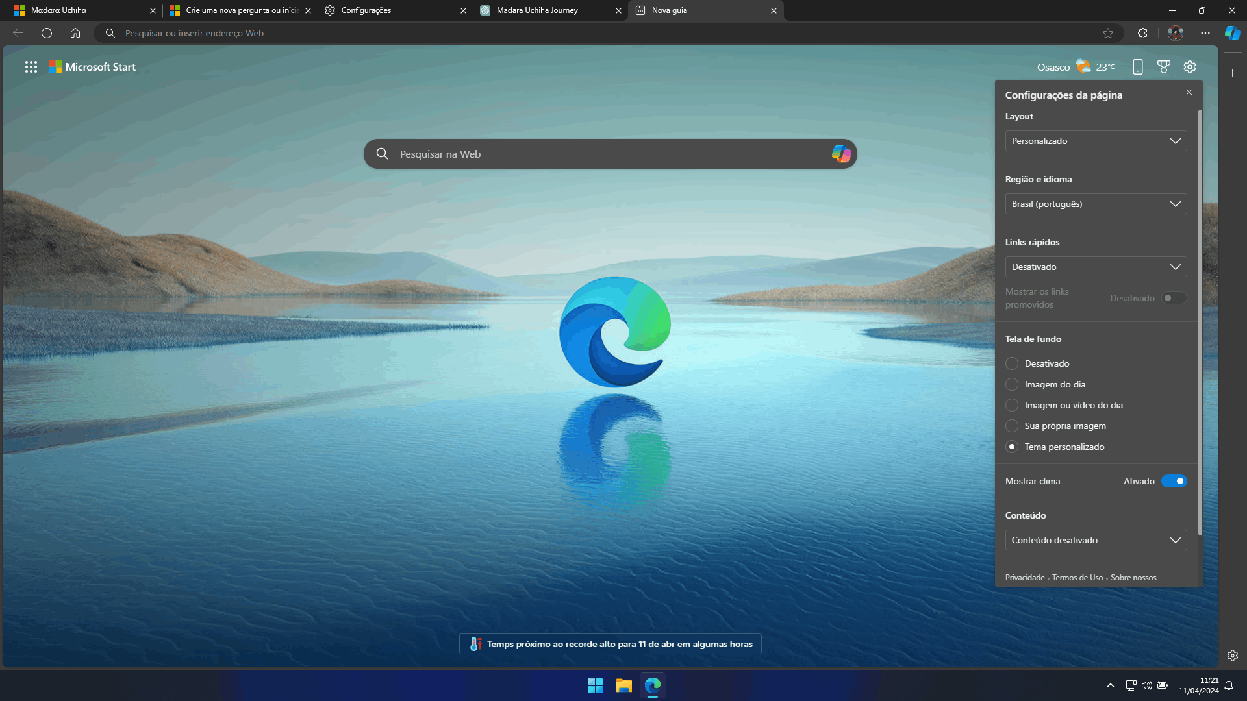Click the browser home button

click(75, 33)
